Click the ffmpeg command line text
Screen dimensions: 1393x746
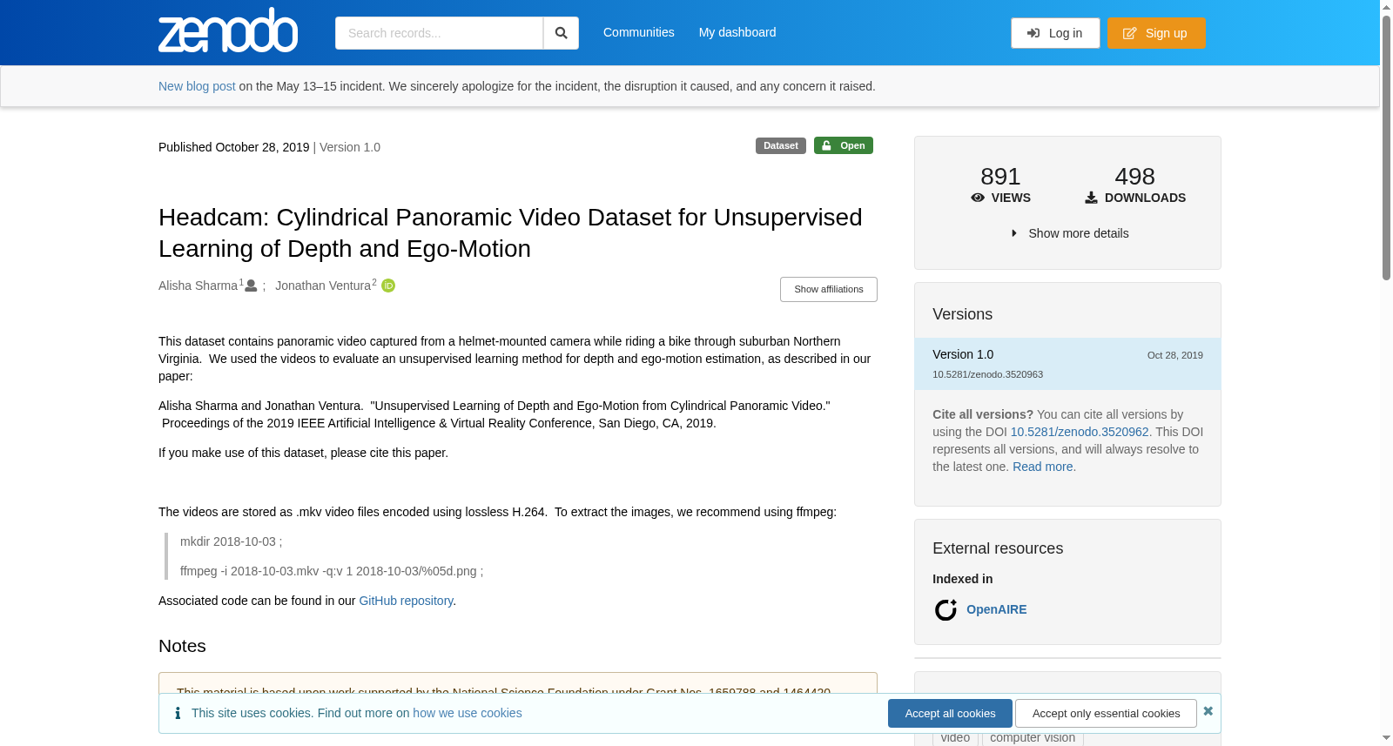tap(332, 571)
